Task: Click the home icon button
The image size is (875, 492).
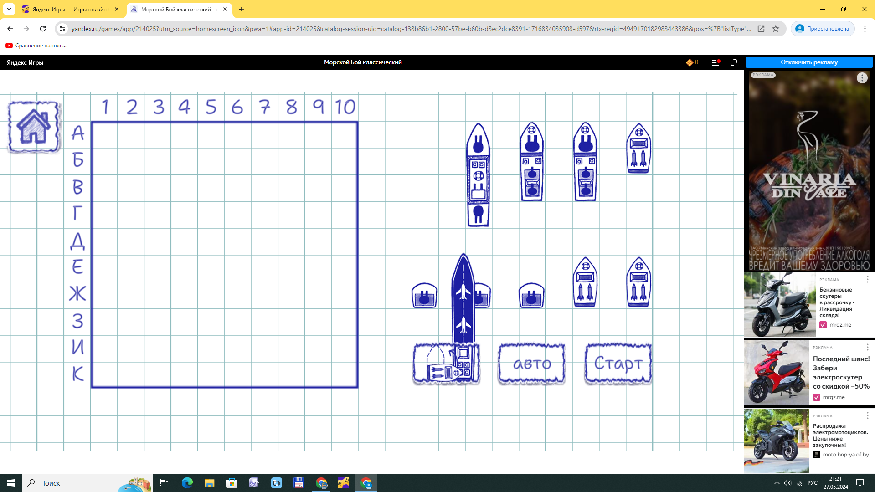Action: coord(34,127)
